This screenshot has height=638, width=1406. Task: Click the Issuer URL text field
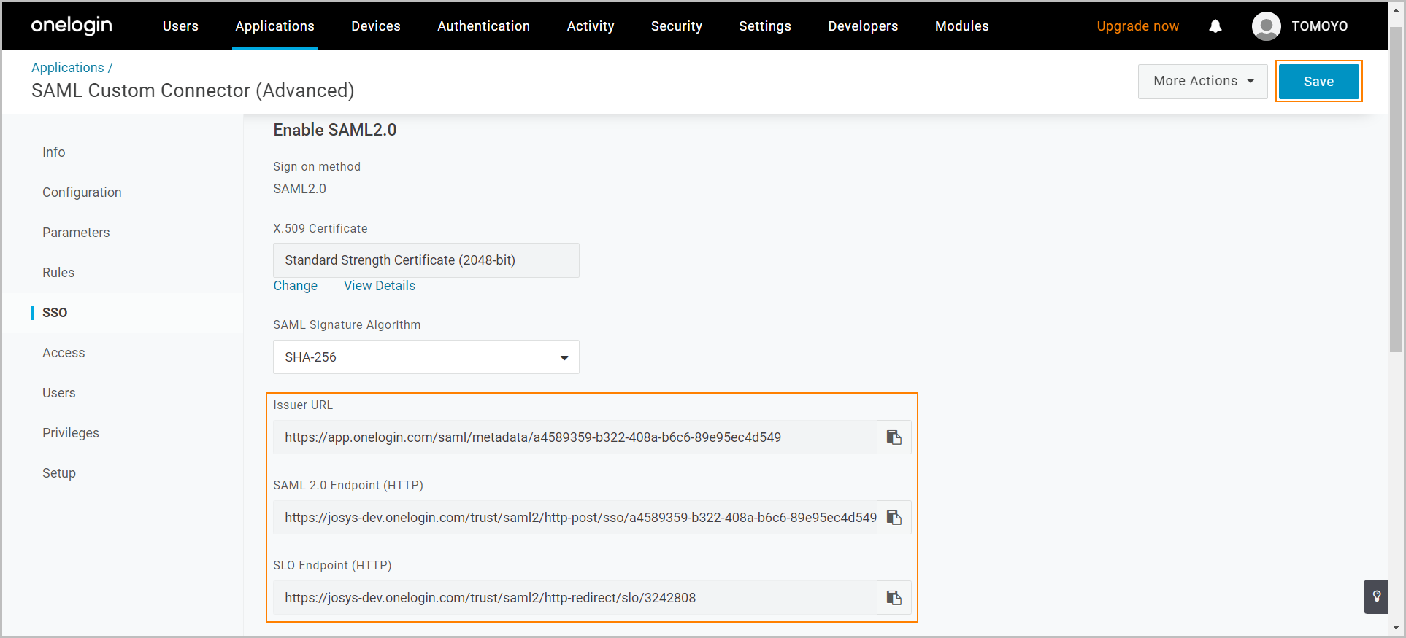coord(575,437)
